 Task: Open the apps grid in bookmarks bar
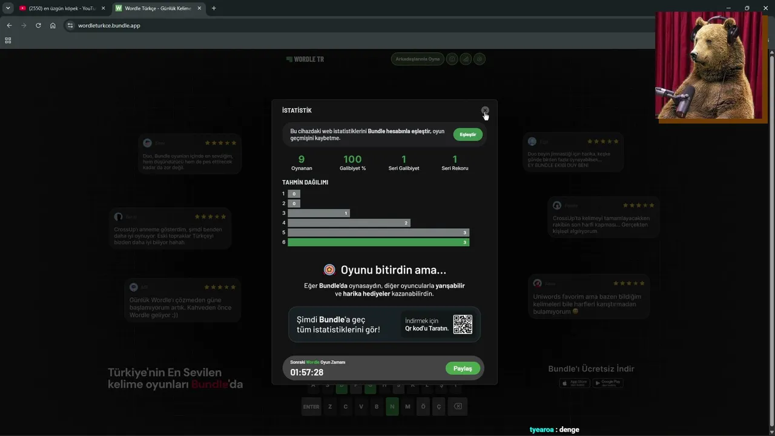tap(8, 41)
